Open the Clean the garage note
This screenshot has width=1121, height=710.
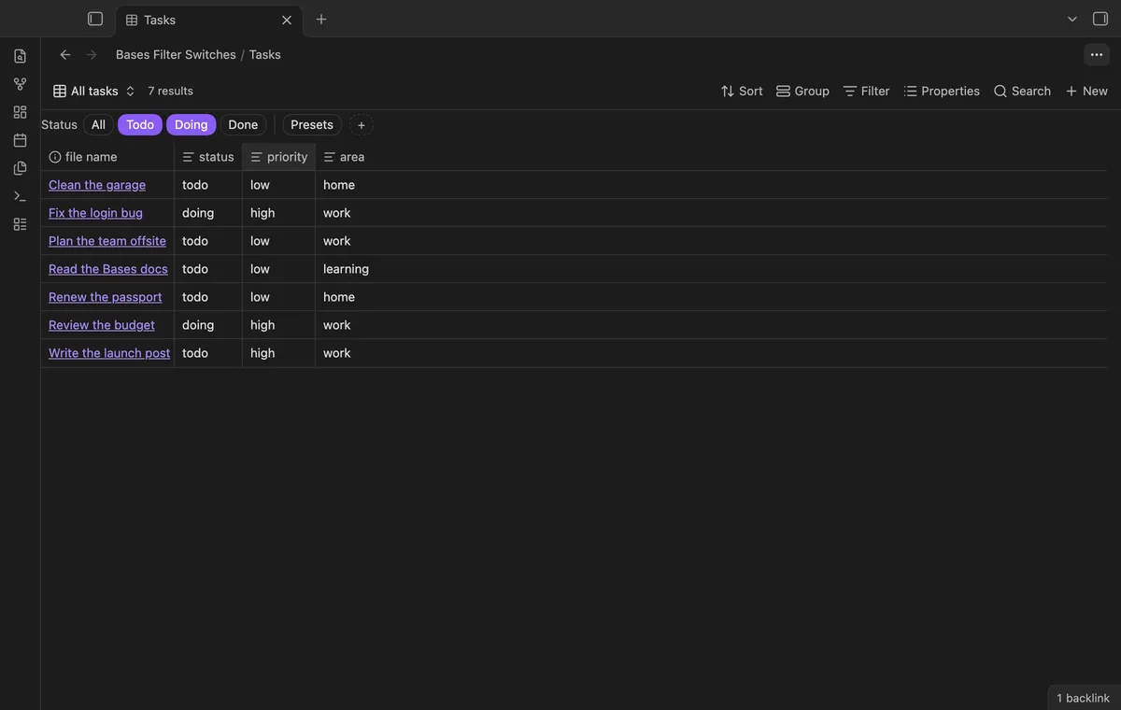pyautogui.click(x=97, y=185)
